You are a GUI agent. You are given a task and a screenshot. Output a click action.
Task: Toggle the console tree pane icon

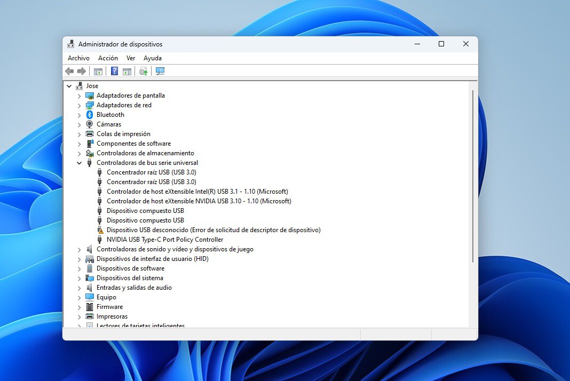point(98,71)
